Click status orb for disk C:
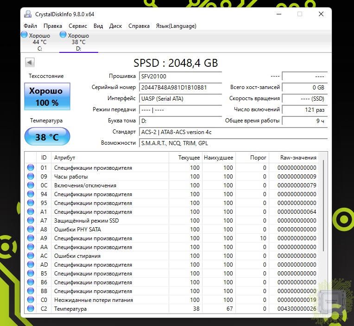Screen dimensions: 354x326 click(24, 35)
